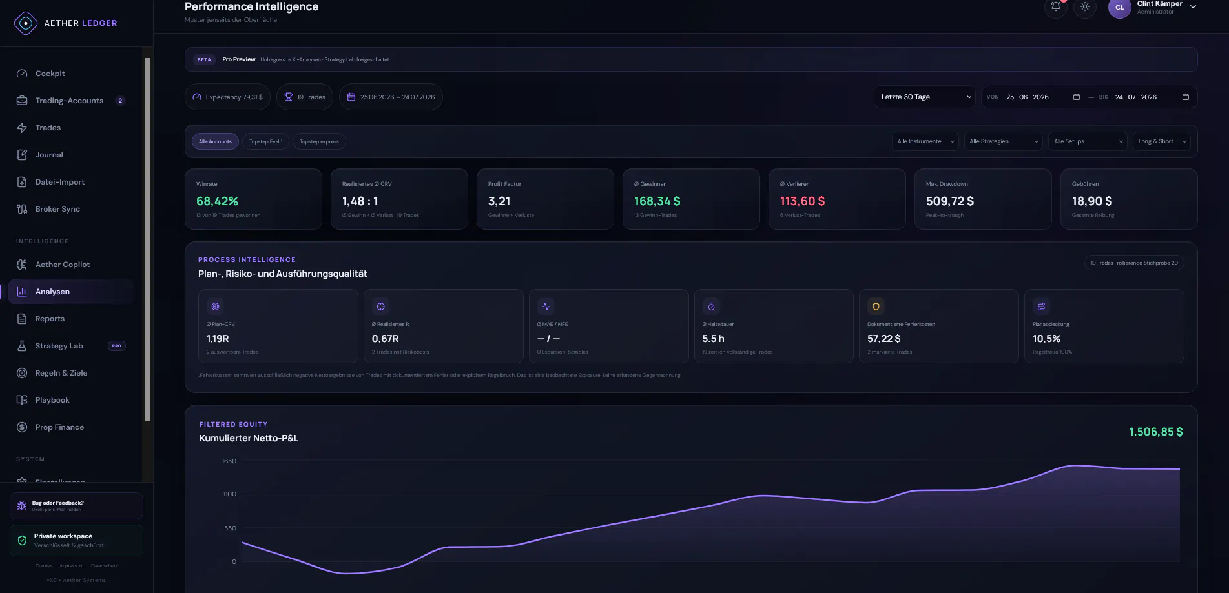The height and width of the screenshot is (593, 1229).
Task: Open Cockpit in the sidebar
Action: tap(71, 74)
